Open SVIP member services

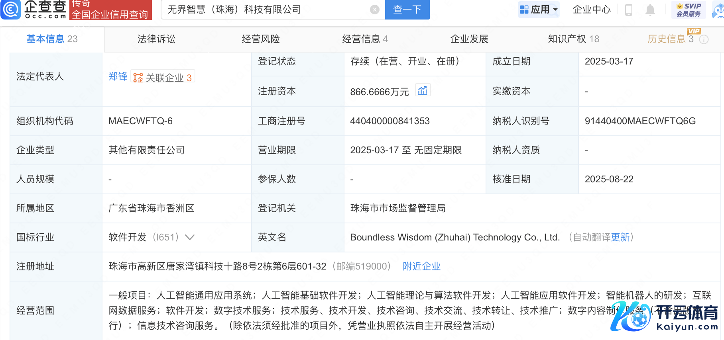(689, 10)
